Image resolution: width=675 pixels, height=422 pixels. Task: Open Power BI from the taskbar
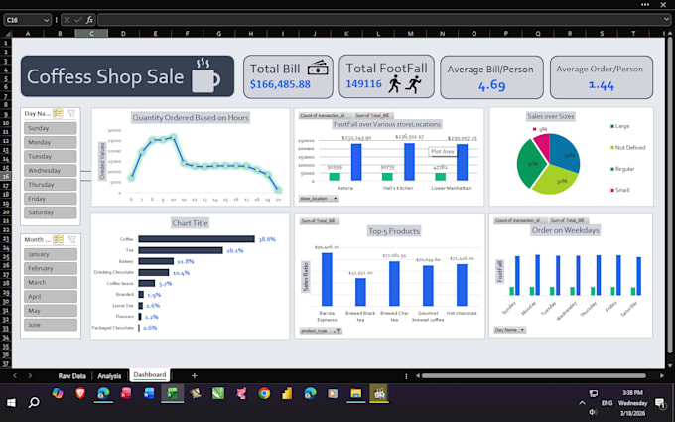(x=287, y=393)
